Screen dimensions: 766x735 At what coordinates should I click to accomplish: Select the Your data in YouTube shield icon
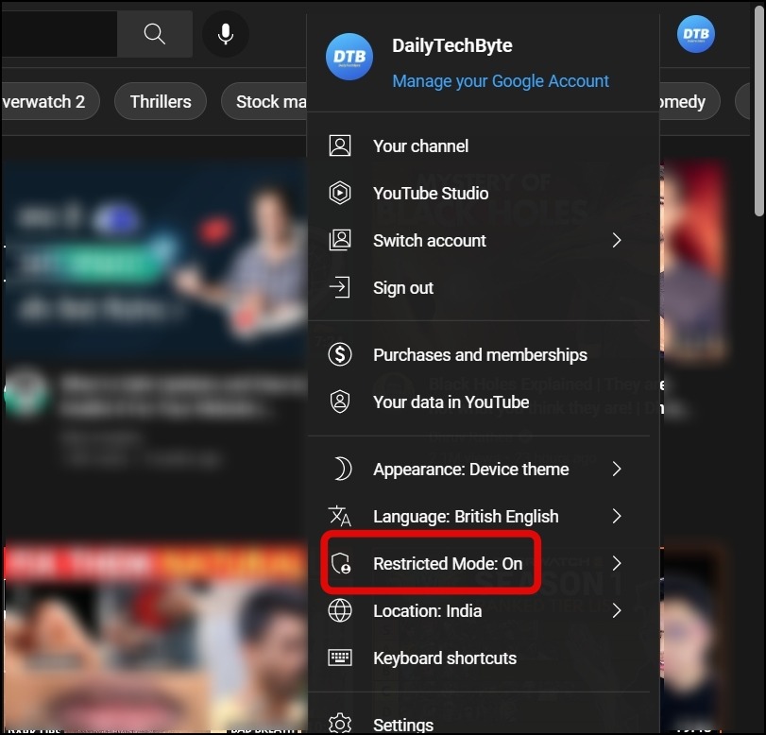pos(340,402)
